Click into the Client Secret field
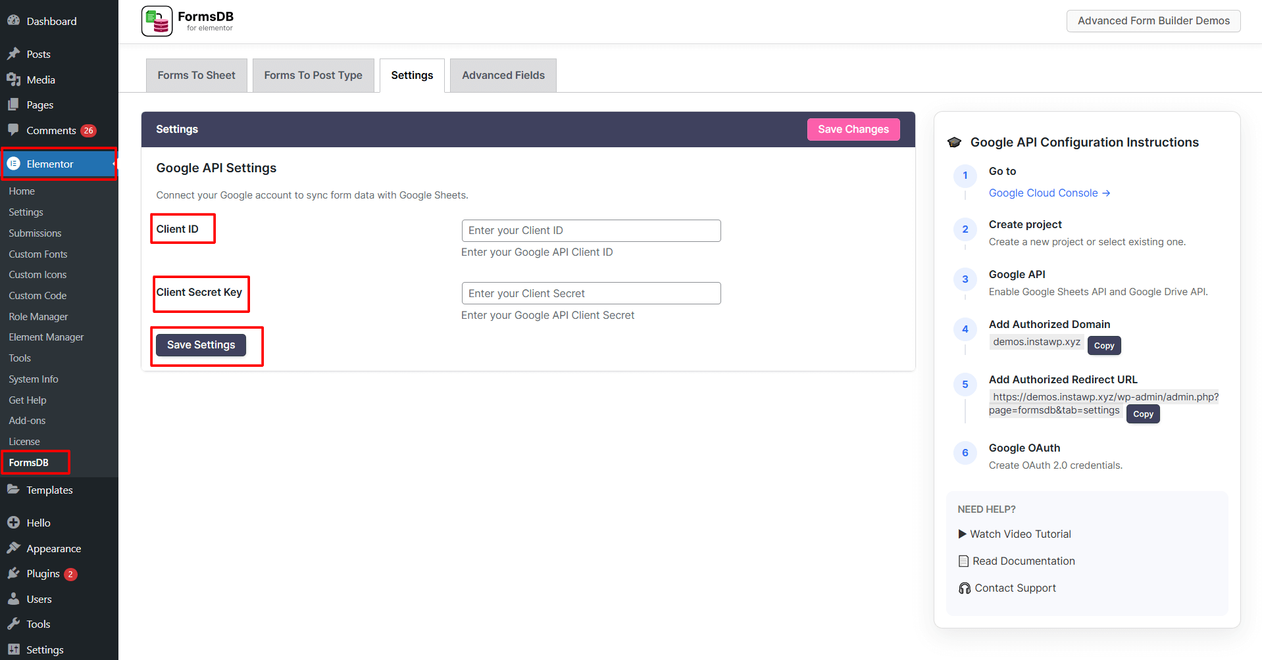This screenshot has height=660, width=1262. click(591, 294)
